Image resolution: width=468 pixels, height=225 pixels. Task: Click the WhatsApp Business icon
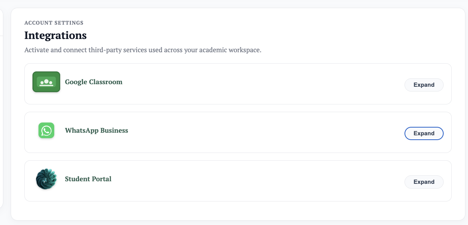[x=46, y=131]
